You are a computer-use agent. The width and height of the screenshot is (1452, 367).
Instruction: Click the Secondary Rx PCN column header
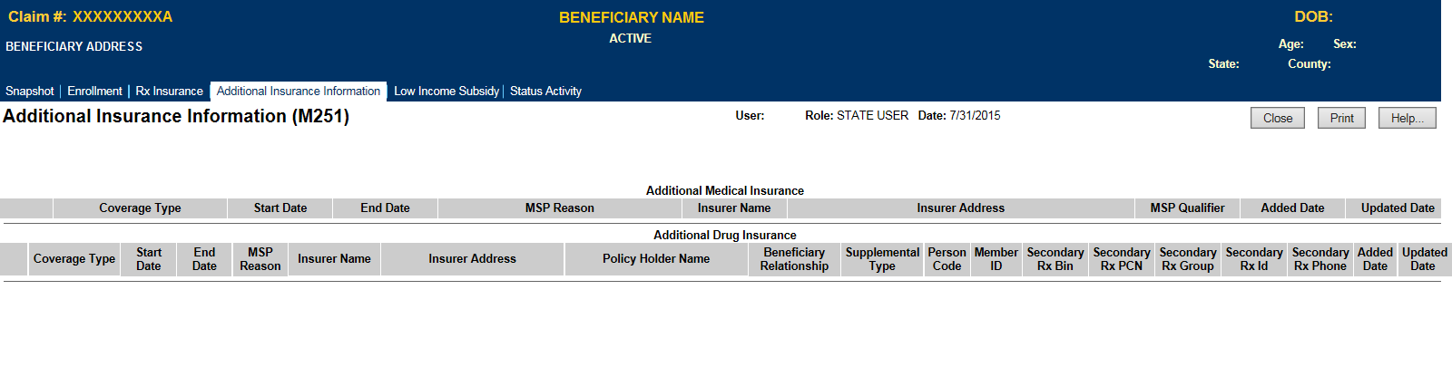tap(1122, 259)
